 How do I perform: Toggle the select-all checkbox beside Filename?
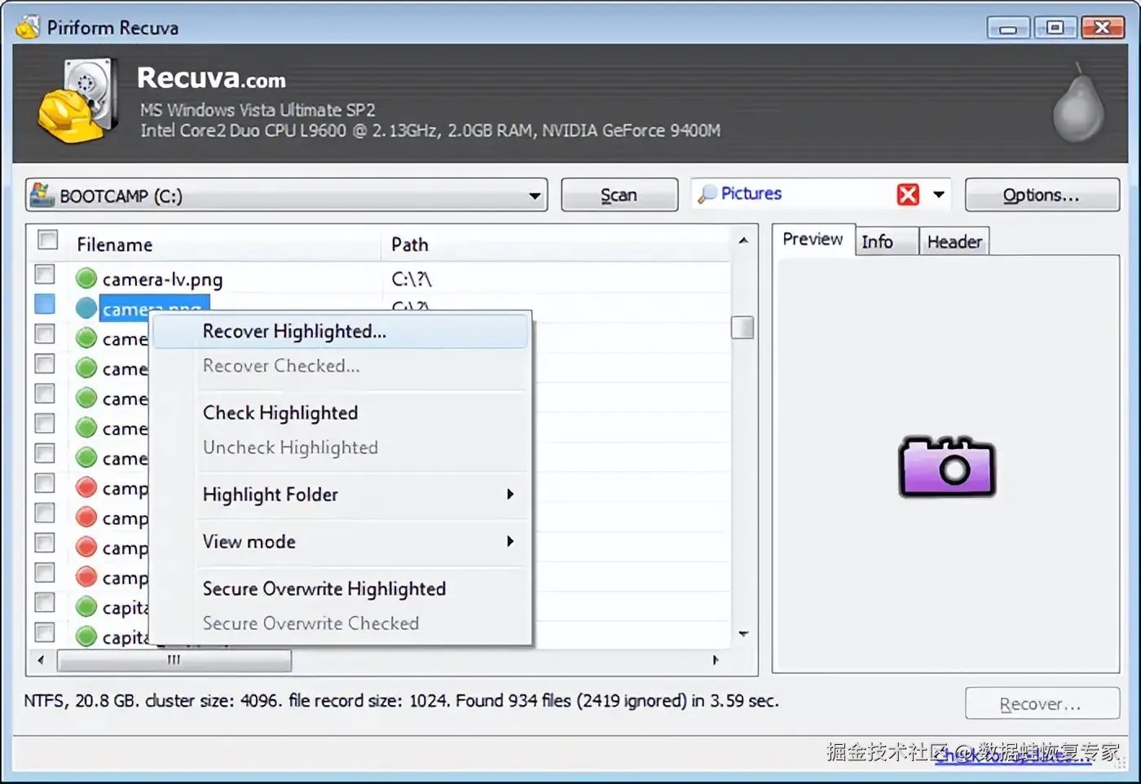[48, 240]
